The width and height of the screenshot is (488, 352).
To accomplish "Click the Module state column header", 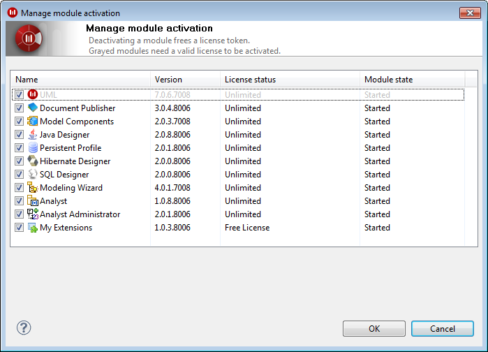I will (413, 80).
